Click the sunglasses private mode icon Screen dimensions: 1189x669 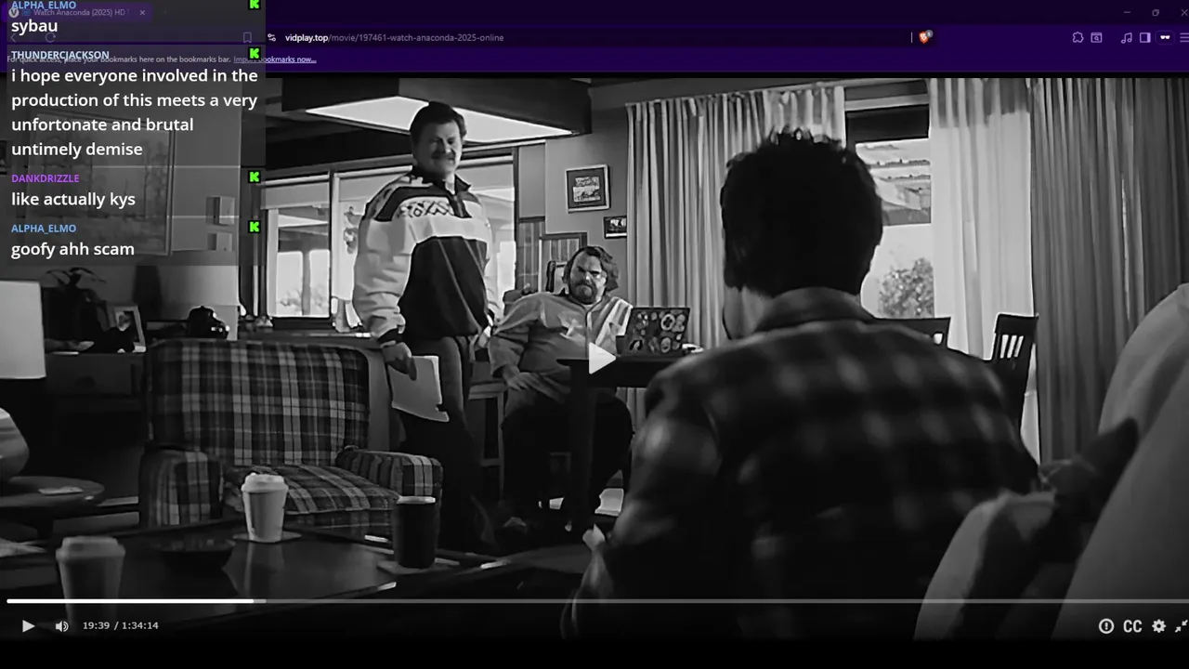(1165, 37)
